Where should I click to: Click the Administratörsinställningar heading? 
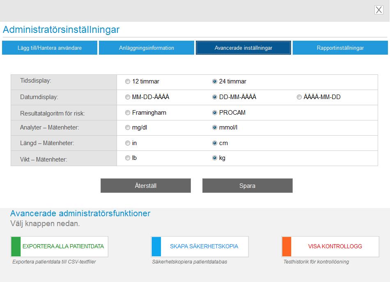[x=61, y=30]
